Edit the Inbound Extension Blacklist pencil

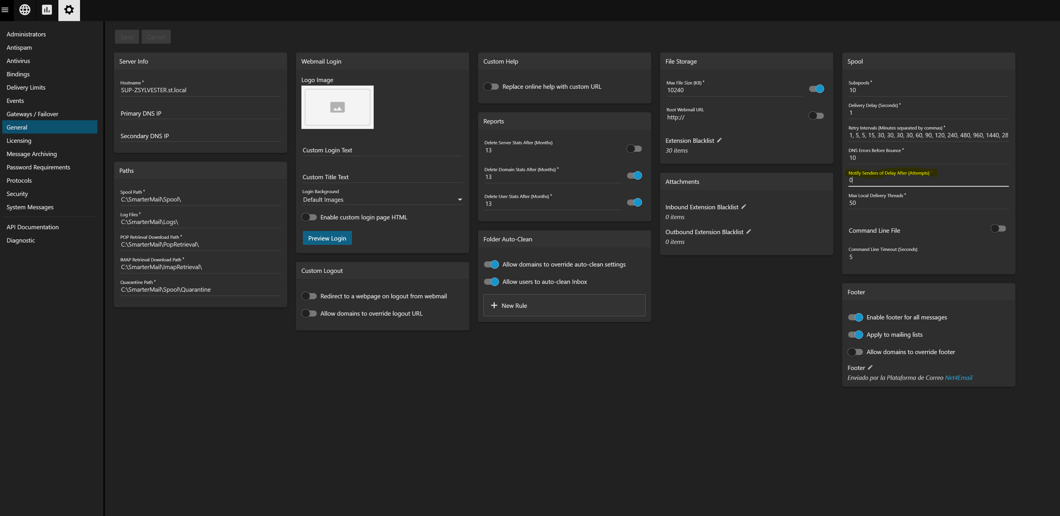[x=744, y=207]
